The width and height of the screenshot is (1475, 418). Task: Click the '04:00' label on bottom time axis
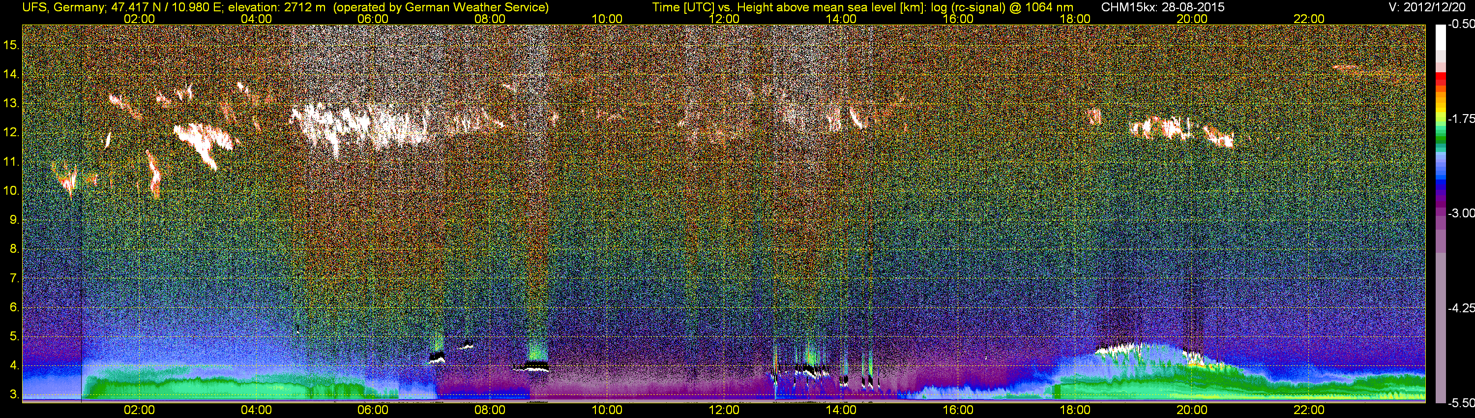[x=256, y=410]
